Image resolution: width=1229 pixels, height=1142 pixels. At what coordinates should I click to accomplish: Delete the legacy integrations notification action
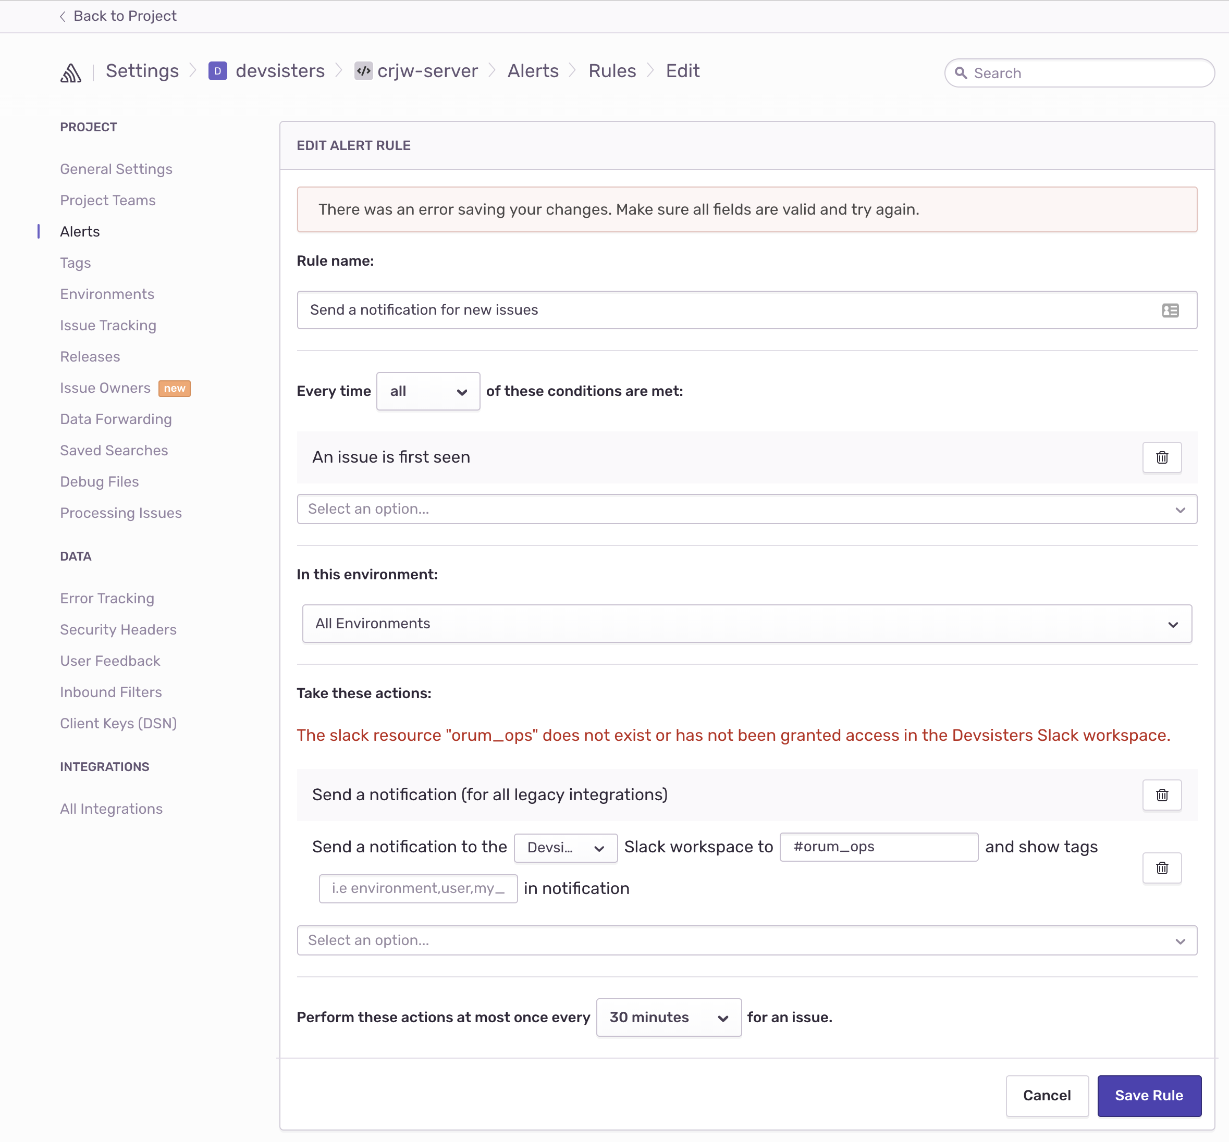pos(1162,796)
